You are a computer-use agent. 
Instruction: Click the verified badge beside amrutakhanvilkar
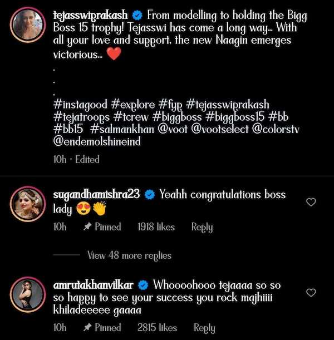click(x=143, y=285)
